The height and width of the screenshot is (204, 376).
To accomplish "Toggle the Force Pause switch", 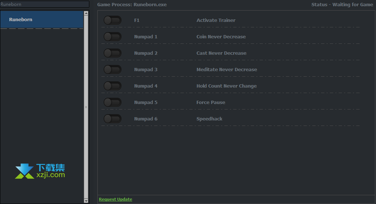I will point(112,103).
